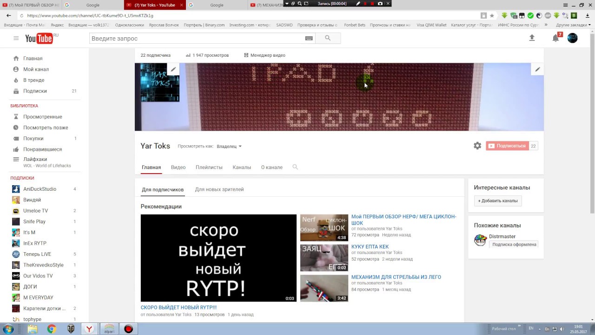This screenshot has height=335, width=595.
Task: Play the featured RYTP video thumbnail
Action: [218, 258]
